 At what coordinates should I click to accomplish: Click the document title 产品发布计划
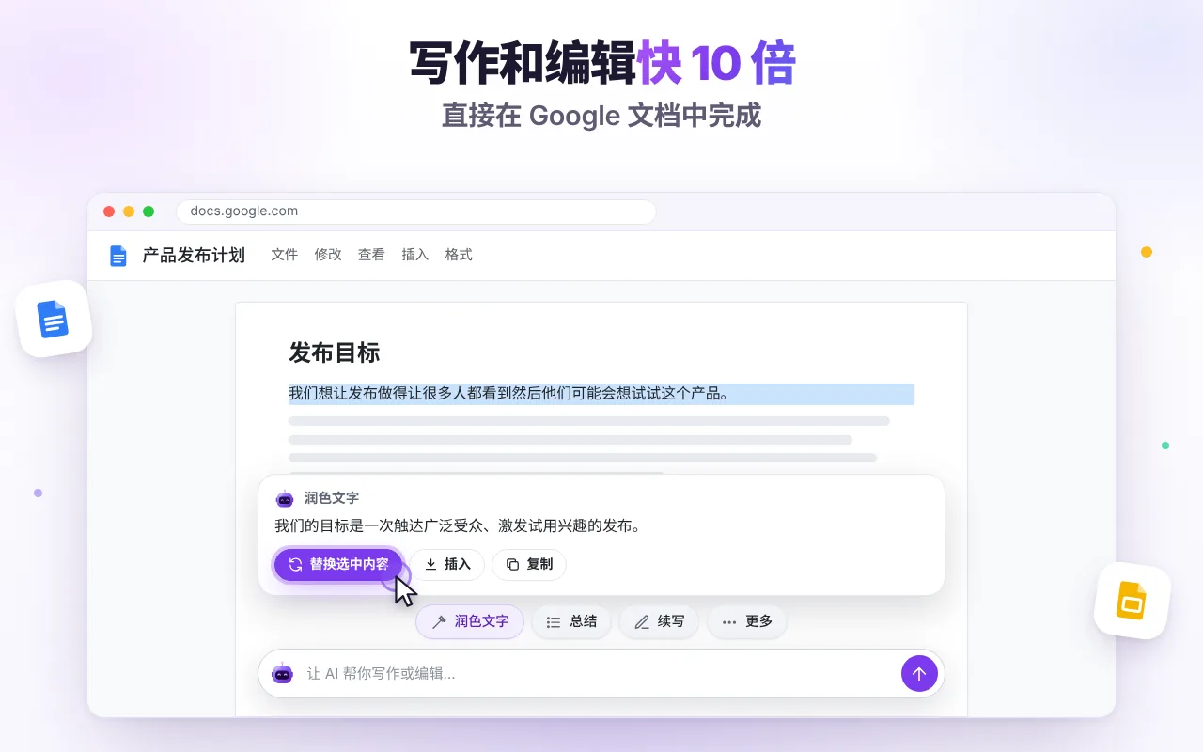point(194,255)
